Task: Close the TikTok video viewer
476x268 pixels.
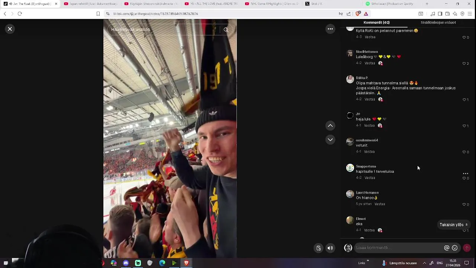Action: pyautogui.click(x=10, y=29)
